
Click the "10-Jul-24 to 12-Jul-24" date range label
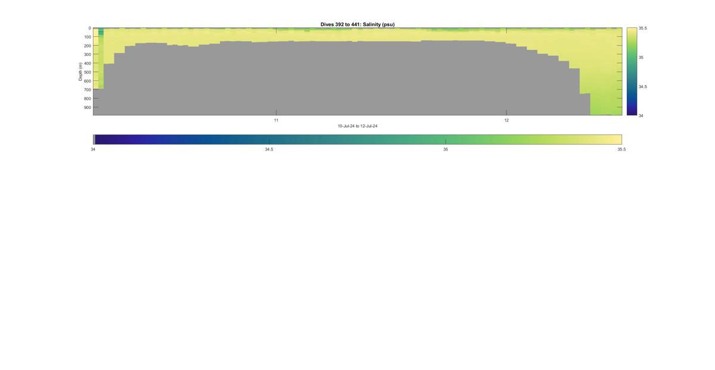357,126
